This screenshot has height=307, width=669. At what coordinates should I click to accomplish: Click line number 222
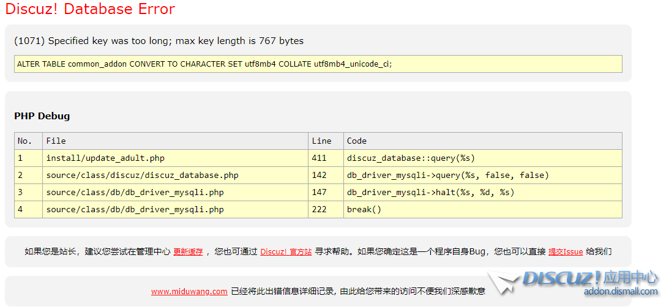(326, 209)
